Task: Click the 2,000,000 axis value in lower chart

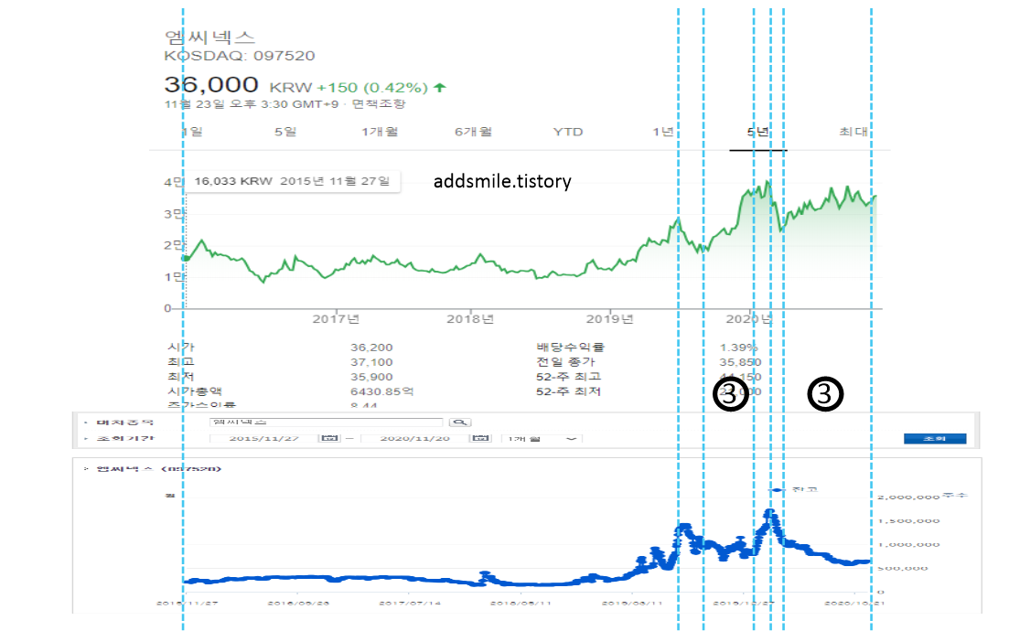Action: point(908,497)
